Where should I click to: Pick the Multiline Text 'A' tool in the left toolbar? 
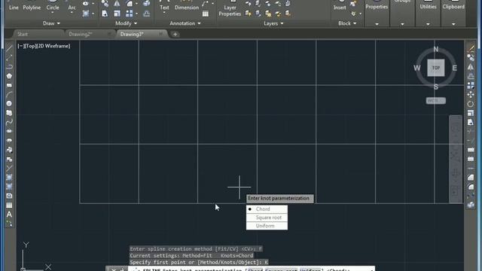point(9,215)
